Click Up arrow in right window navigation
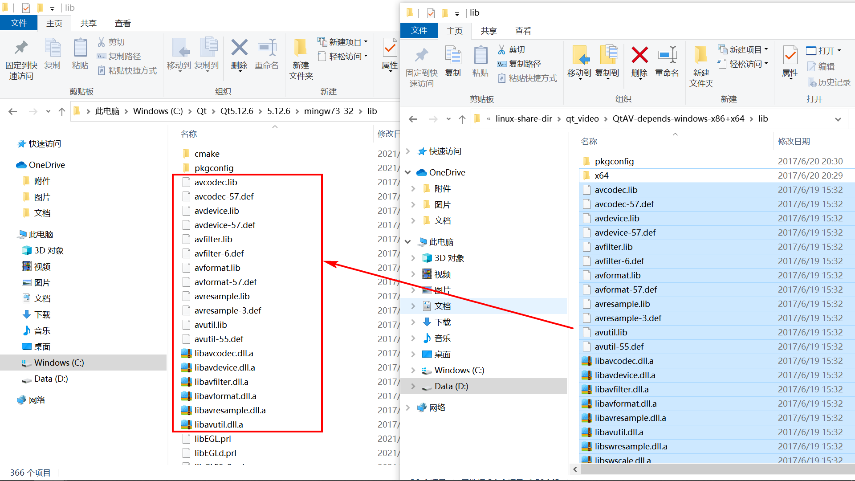This screenshot has height=481, width=855. click(x=462, y=119)
